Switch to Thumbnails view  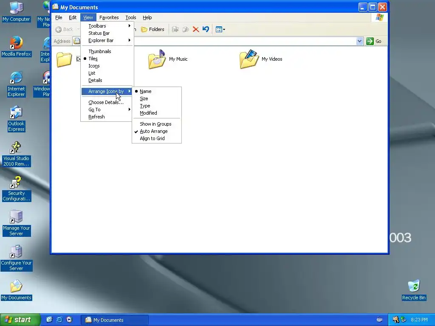[x=107, y=51]
